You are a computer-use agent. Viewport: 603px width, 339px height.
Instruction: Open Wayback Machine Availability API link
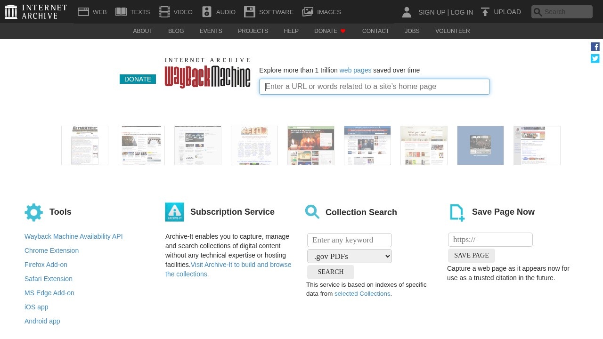73,236
